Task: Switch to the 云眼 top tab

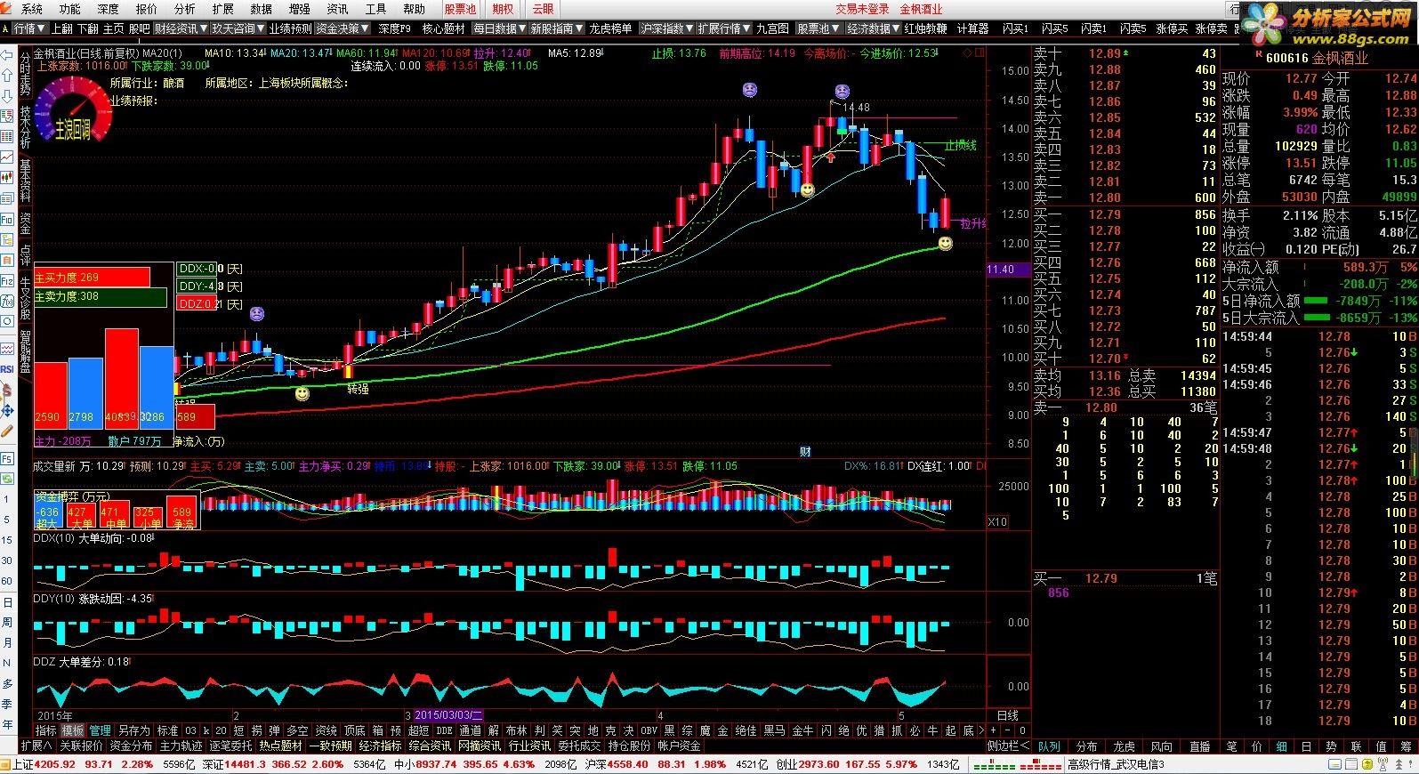Action: 542,9
